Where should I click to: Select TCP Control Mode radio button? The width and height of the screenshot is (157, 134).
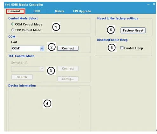pos(13,30)
